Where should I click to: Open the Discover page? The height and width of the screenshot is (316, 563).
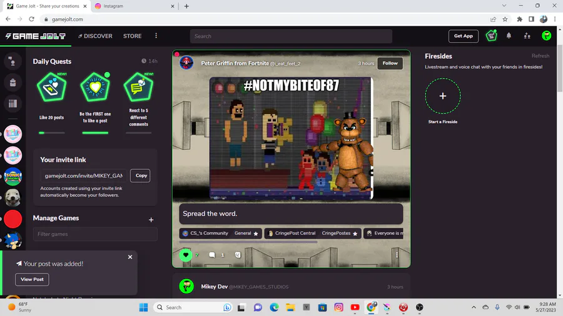click(x=95, y=36)
